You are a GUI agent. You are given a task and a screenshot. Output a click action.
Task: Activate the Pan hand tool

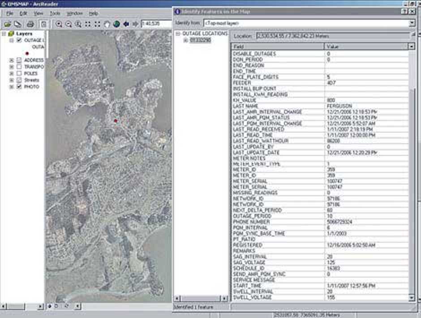107,24
